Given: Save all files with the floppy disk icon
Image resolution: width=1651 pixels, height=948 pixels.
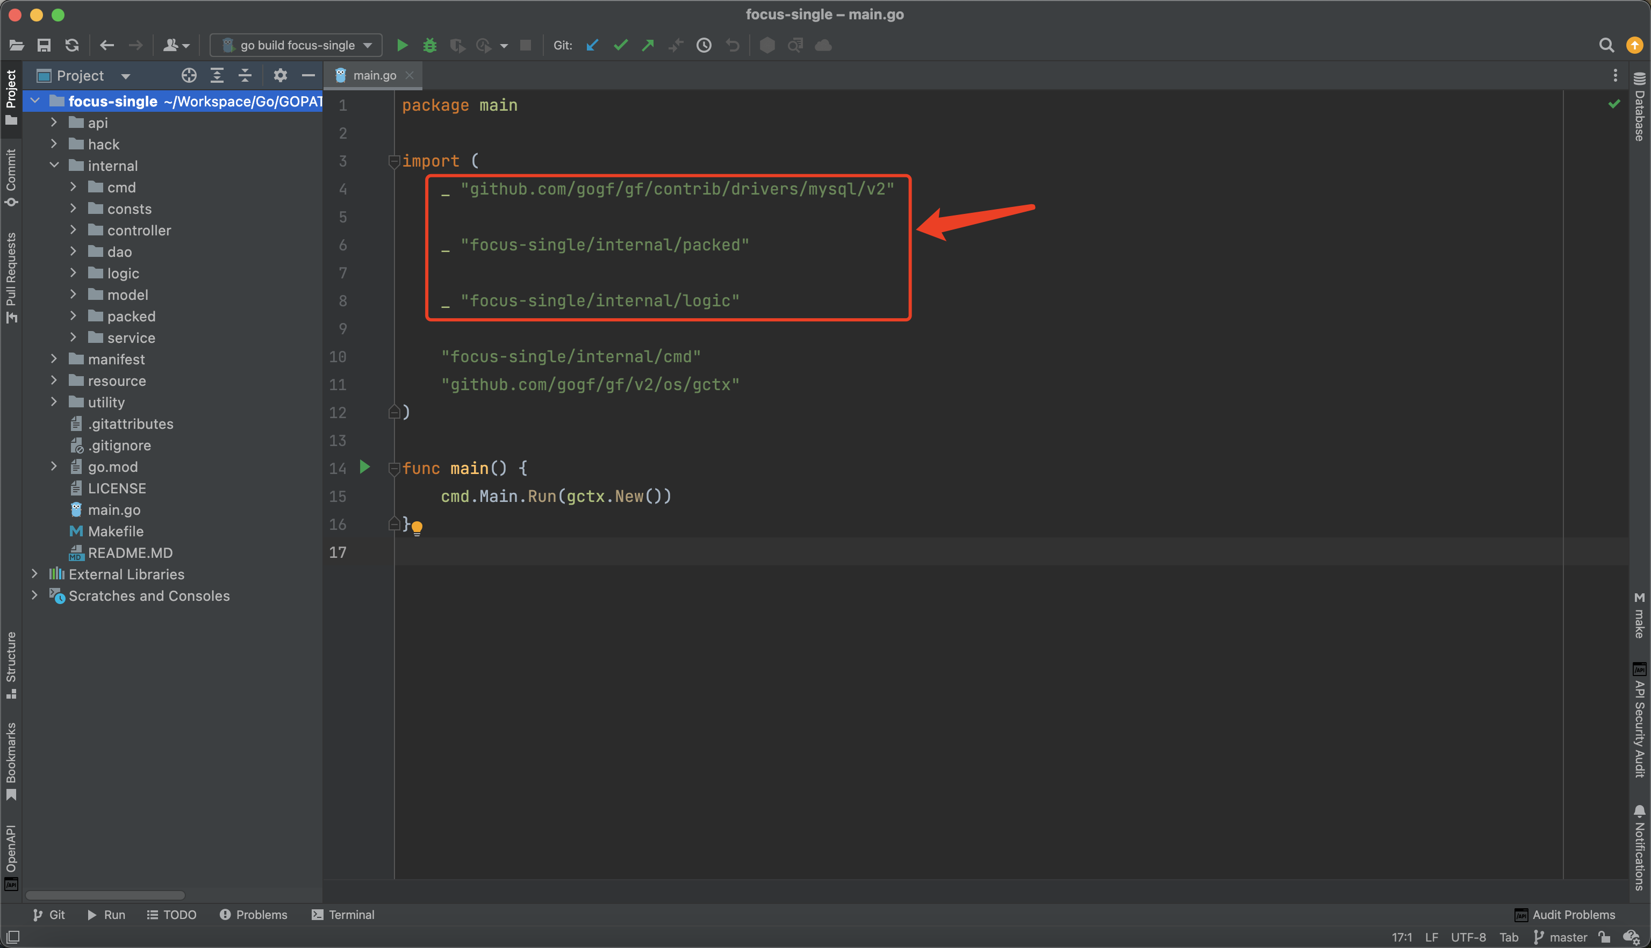Looking at the screenshot, I should [x=44, y=45].
